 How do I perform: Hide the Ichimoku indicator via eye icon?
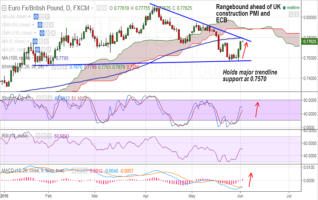[54, 67]
